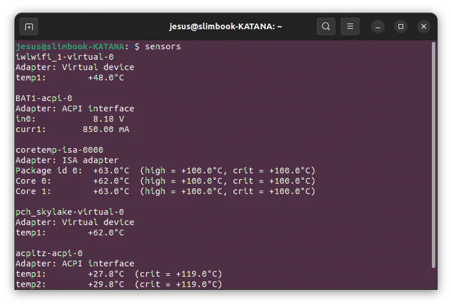Click the typed 'sensors' command

tap(163, 46)
